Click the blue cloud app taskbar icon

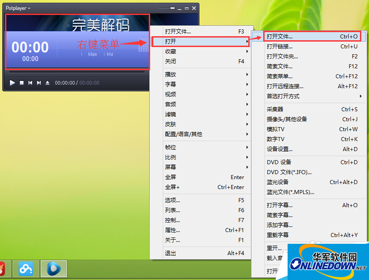click(x=26, y=269)
